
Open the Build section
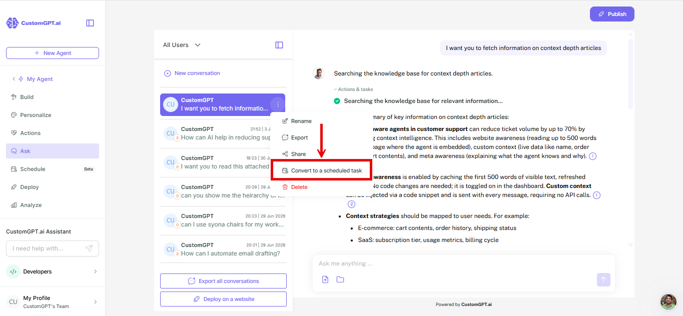tap(53, 97)
